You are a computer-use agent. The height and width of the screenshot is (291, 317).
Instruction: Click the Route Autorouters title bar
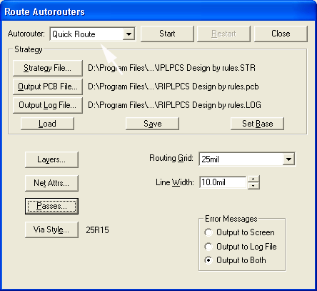(x=158, y=11)
